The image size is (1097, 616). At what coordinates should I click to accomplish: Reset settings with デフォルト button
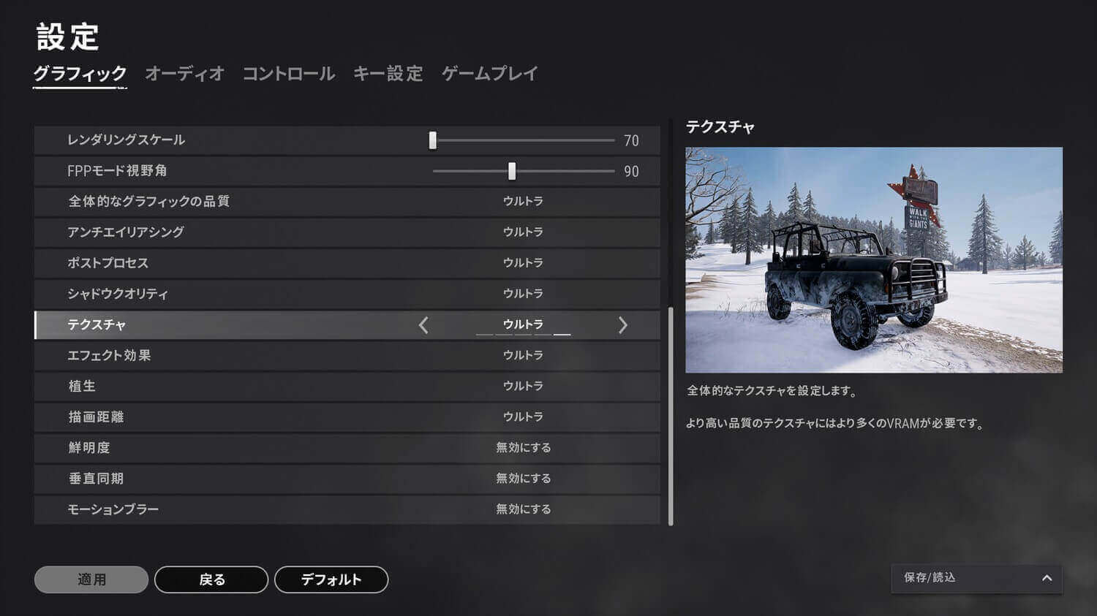[x=331, y=579]
